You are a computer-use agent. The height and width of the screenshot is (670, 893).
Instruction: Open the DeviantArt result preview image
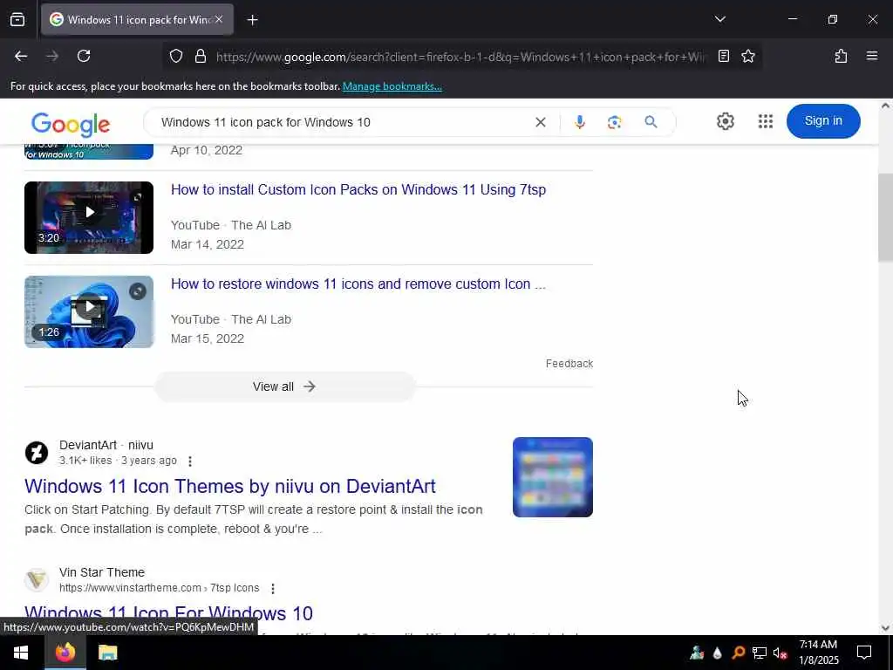pyautogui.click(x=552, y=477)
